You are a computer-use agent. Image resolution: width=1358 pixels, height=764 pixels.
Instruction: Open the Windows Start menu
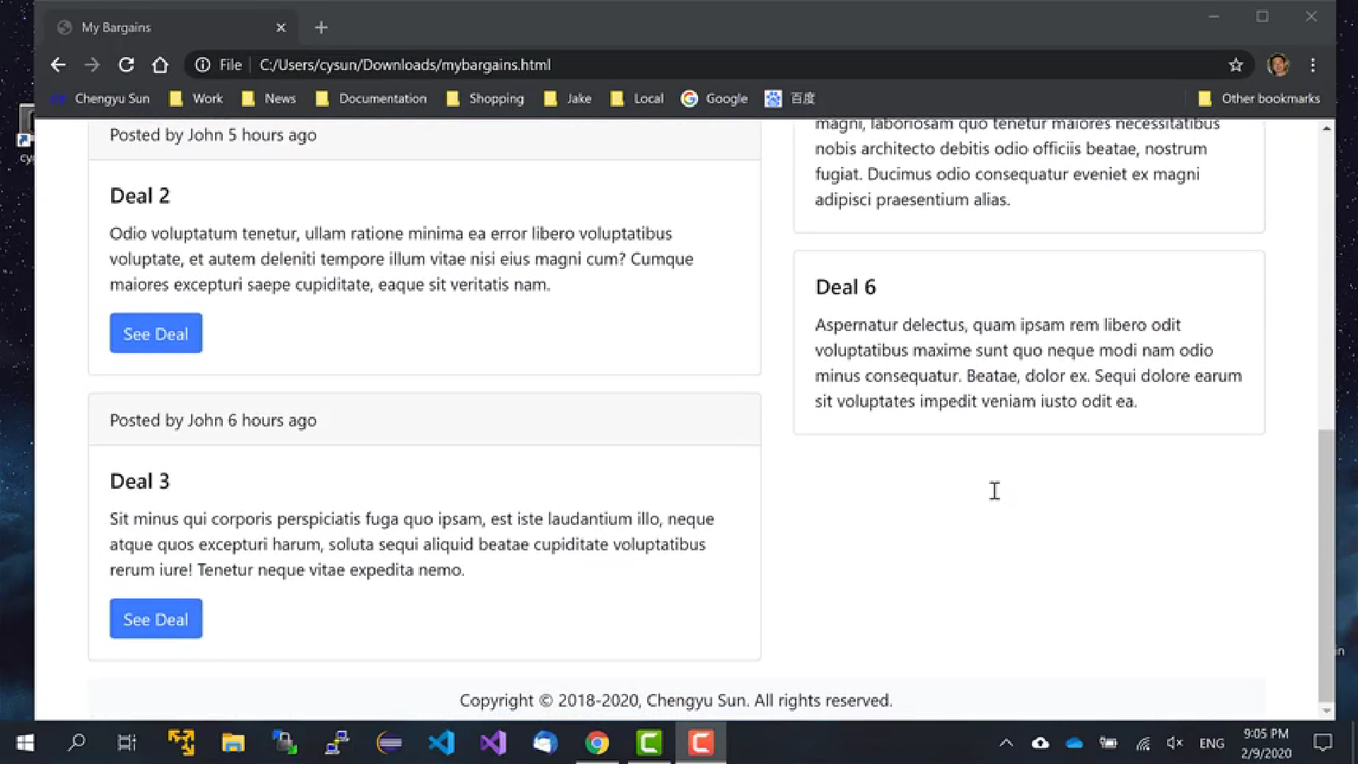click(24, 743)
